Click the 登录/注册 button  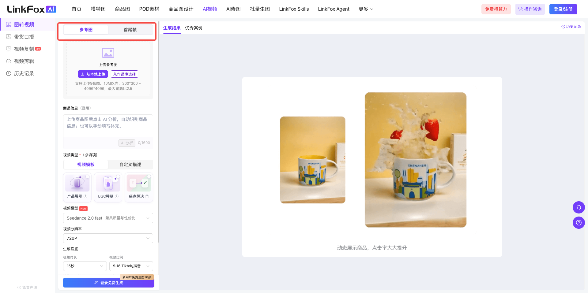click(x=563, y=9)
